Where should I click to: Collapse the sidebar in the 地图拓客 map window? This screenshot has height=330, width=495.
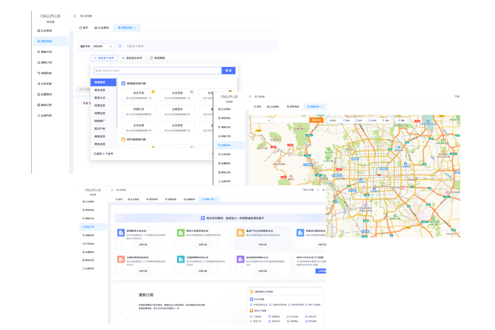[x=250, y=97]
